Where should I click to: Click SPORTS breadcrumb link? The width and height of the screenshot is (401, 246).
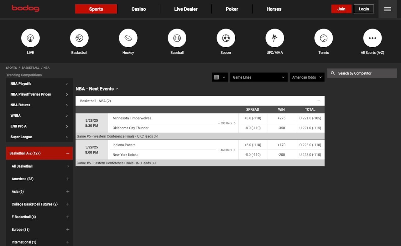pyautogui.click(x=12, y=68)
